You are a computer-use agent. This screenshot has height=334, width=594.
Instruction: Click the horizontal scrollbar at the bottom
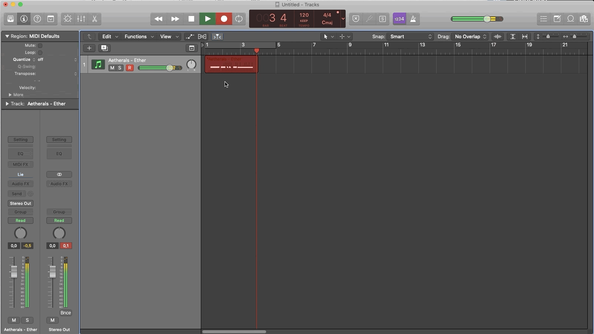point(234,331)
